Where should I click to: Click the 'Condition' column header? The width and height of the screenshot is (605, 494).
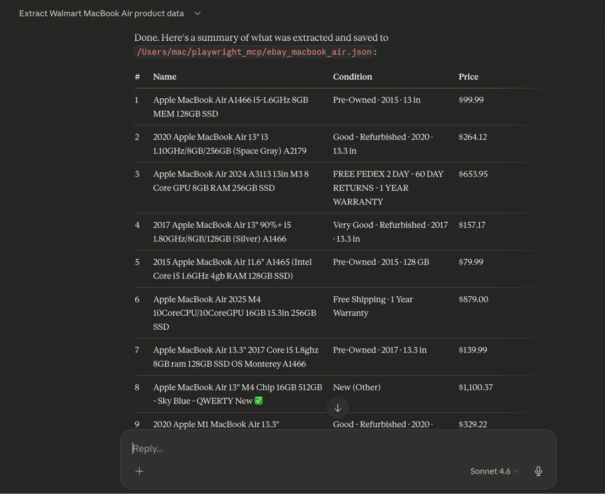352,77
